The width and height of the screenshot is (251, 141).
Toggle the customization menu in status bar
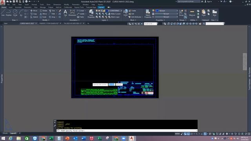[249, 134]
